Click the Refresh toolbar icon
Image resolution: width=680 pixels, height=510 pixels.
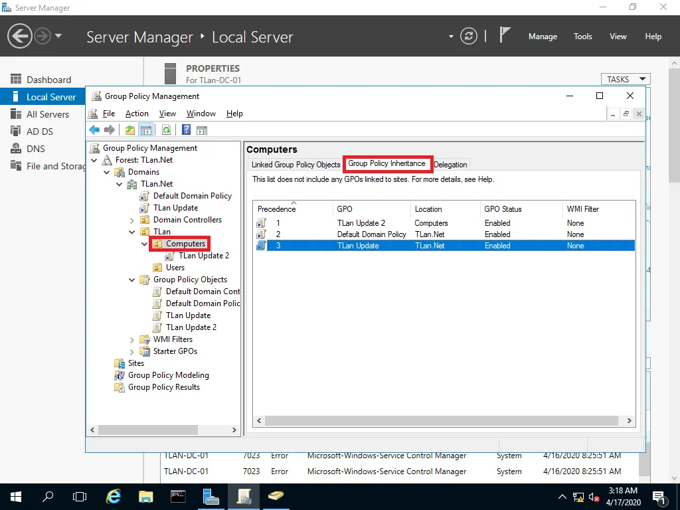(166, 130)
